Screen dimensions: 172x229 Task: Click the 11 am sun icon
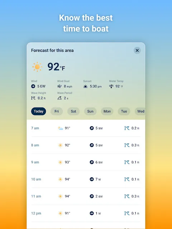[x=60, y=196]
